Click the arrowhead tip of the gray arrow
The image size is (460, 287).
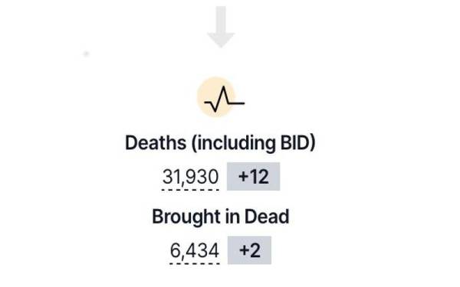(x=221, y=45)
